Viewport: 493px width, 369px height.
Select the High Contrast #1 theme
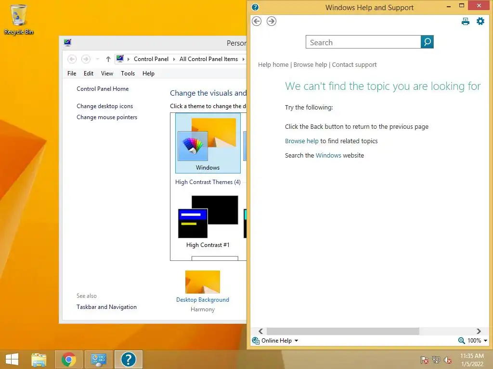[208, 222]
